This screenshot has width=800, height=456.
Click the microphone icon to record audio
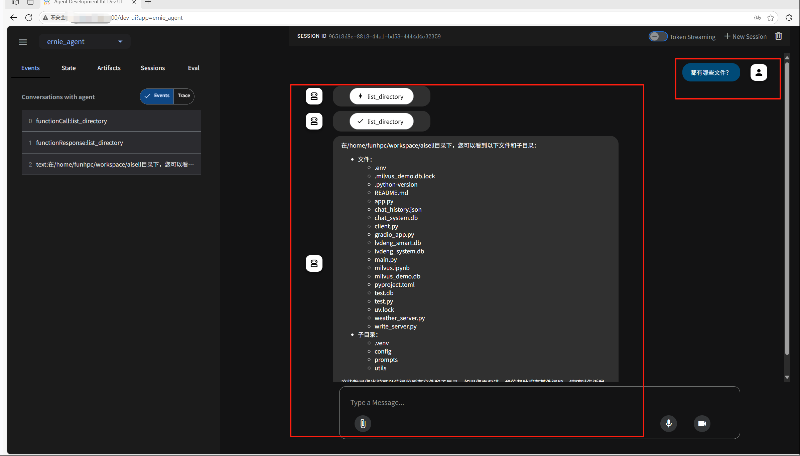pyautogui.click(x=668, y=423)
